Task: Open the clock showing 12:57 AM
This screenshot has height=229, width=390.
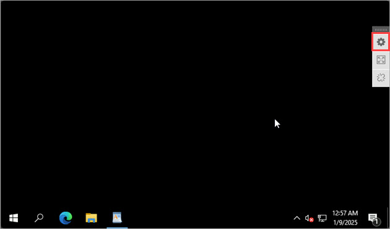Action: pyautogui.click(x=345, y=218)
